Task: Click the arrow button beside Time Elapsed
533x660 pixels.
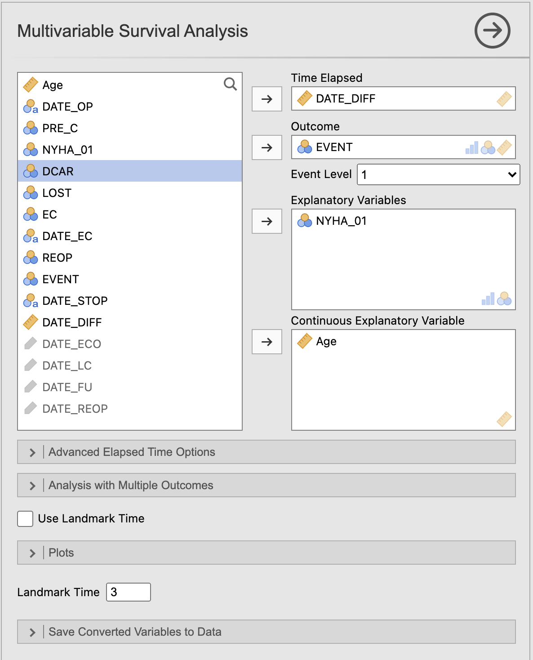Action: pyautogui.click(x=267, y=99)
